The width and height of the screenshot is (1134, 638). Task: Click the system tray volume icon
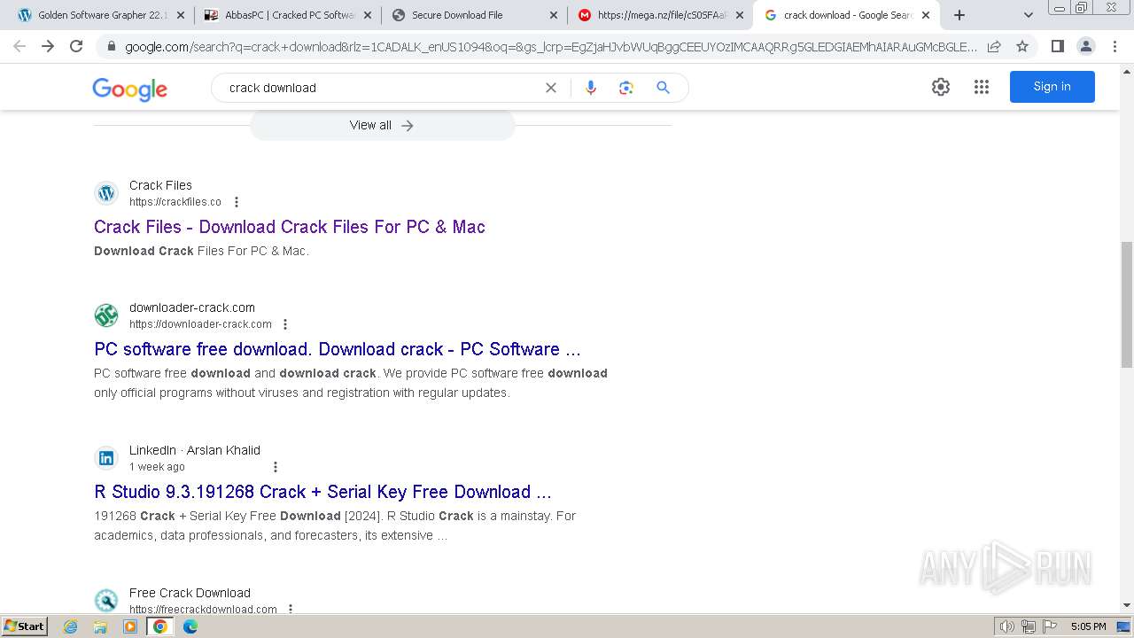click(x=1007, y=626)
